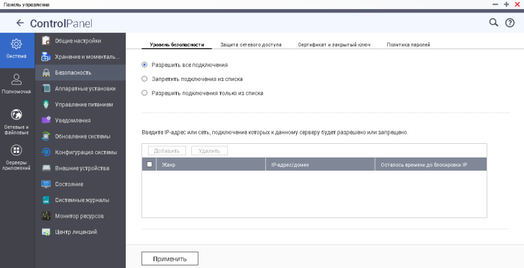
Task: Check the select-all checkbox in table header
Action: point(149,164)
